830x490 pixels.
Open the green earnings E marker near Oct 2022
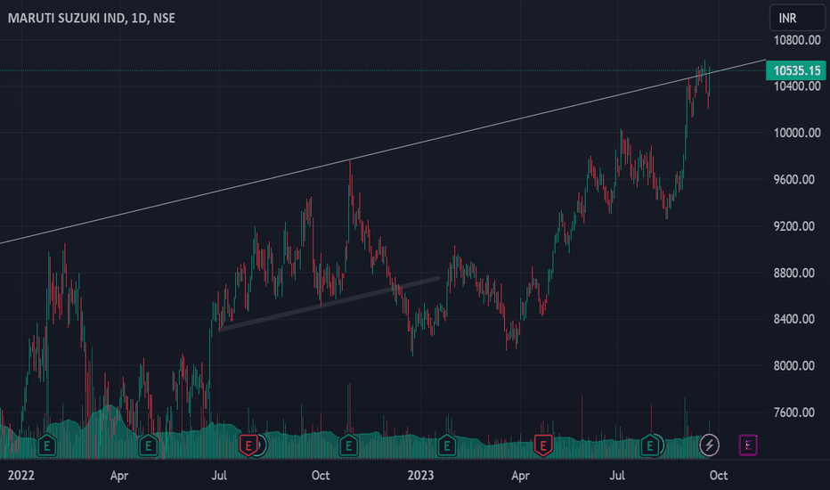[348, 445]
